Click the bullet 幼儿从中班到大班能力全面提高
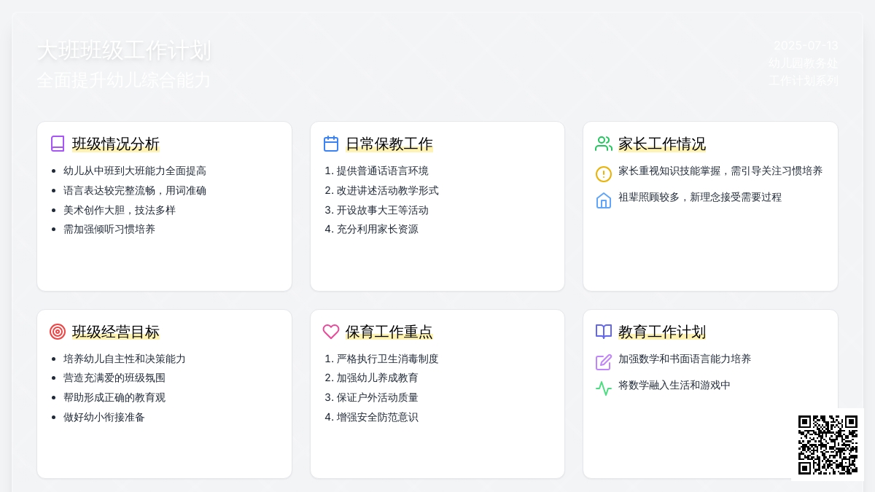 tap(135, 171)
